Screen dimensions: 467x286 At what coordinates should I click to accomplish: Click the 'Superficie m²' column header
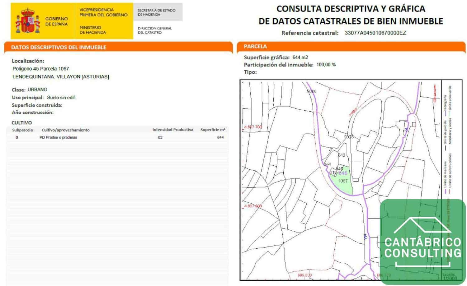point(213,130)
